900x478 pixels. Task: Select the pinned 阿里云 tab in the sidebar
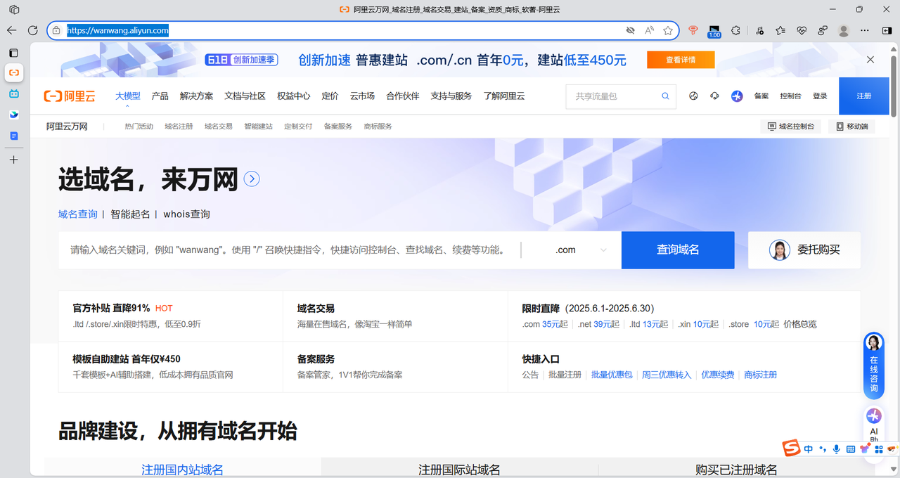[14, 72]
